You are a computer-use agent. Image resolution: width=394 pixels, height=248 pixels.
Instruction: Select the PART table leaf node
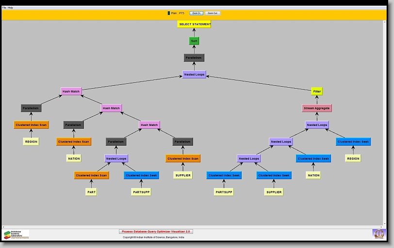91,192
